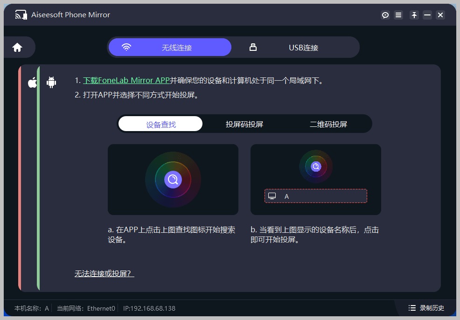460x320 pixels.
Task: Open the 无法连接或投屏? help link
Action: tap(104, 273)
